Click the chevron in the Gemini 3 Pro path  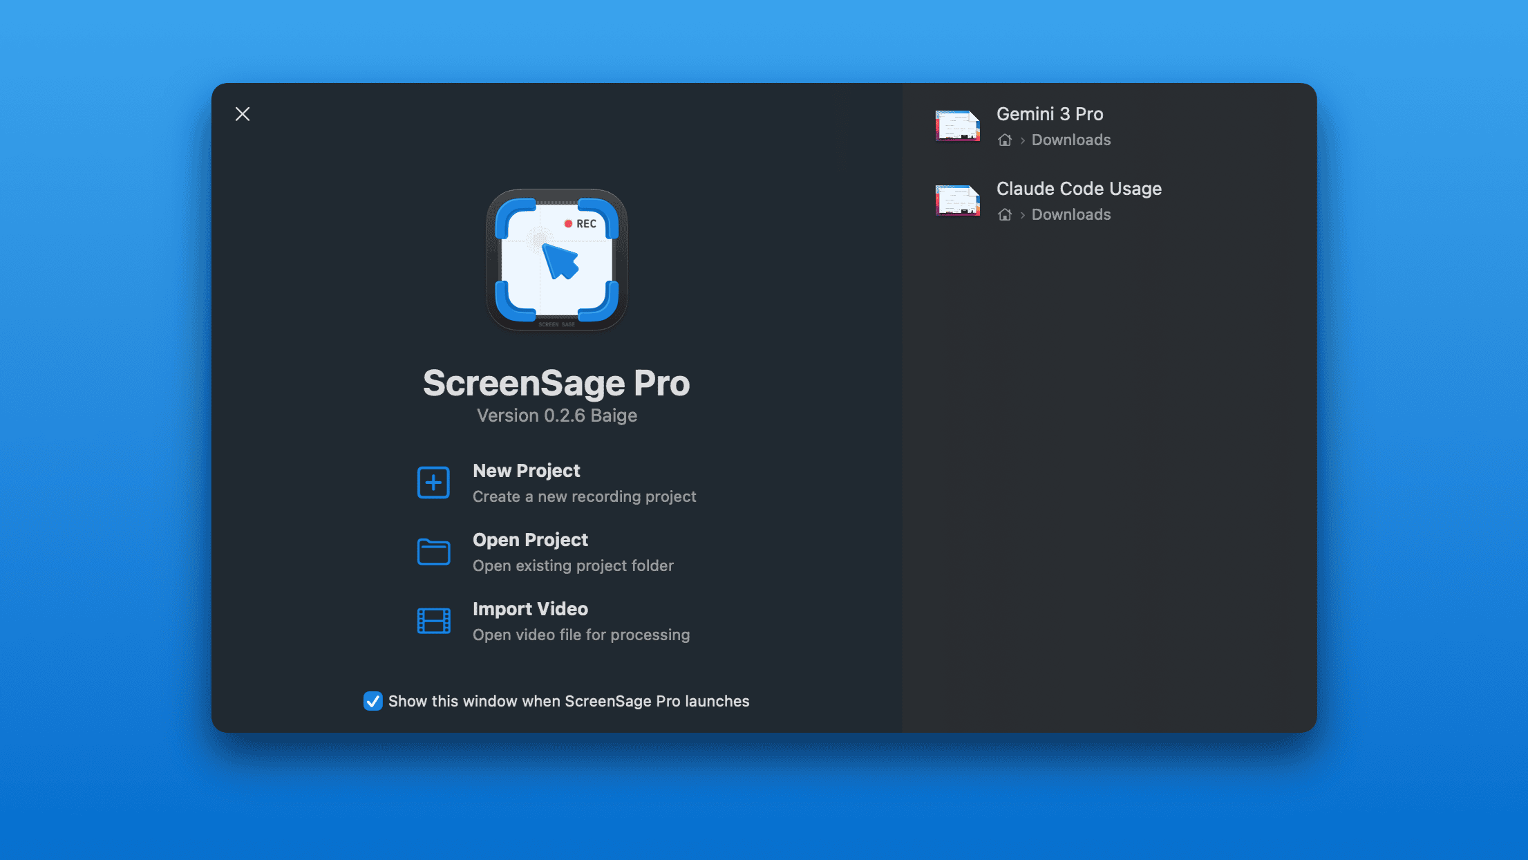(x=1022, y=141)
